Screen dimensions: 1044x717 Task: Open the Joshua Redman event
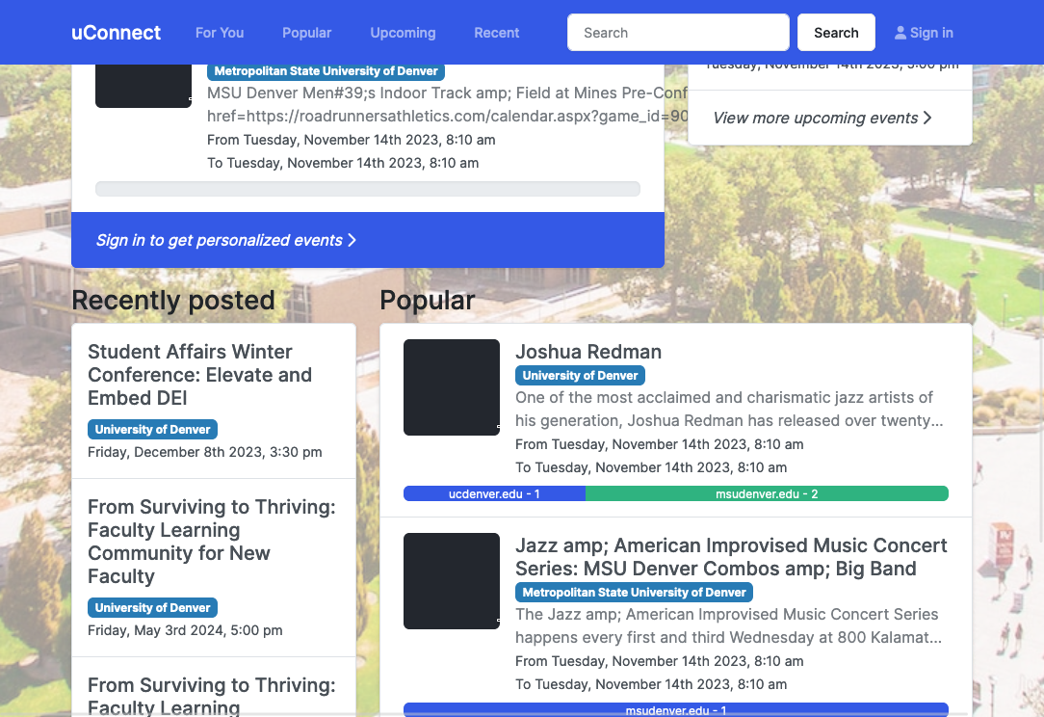[x=588, y=351]
